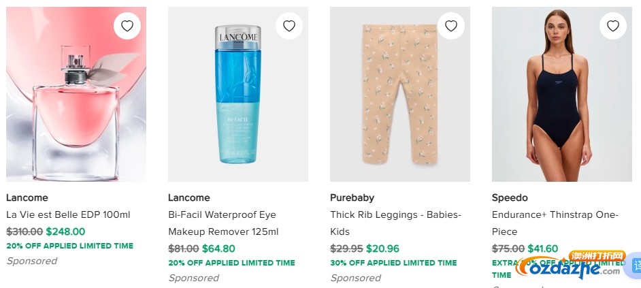Click the Speedo brand name
This screenshot has height=288, width=641.
510,197
